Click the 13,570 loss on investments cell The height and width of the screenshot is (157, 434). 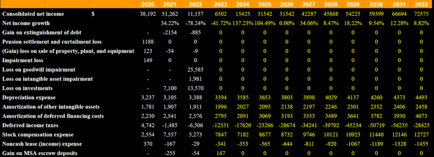(195, 88)
